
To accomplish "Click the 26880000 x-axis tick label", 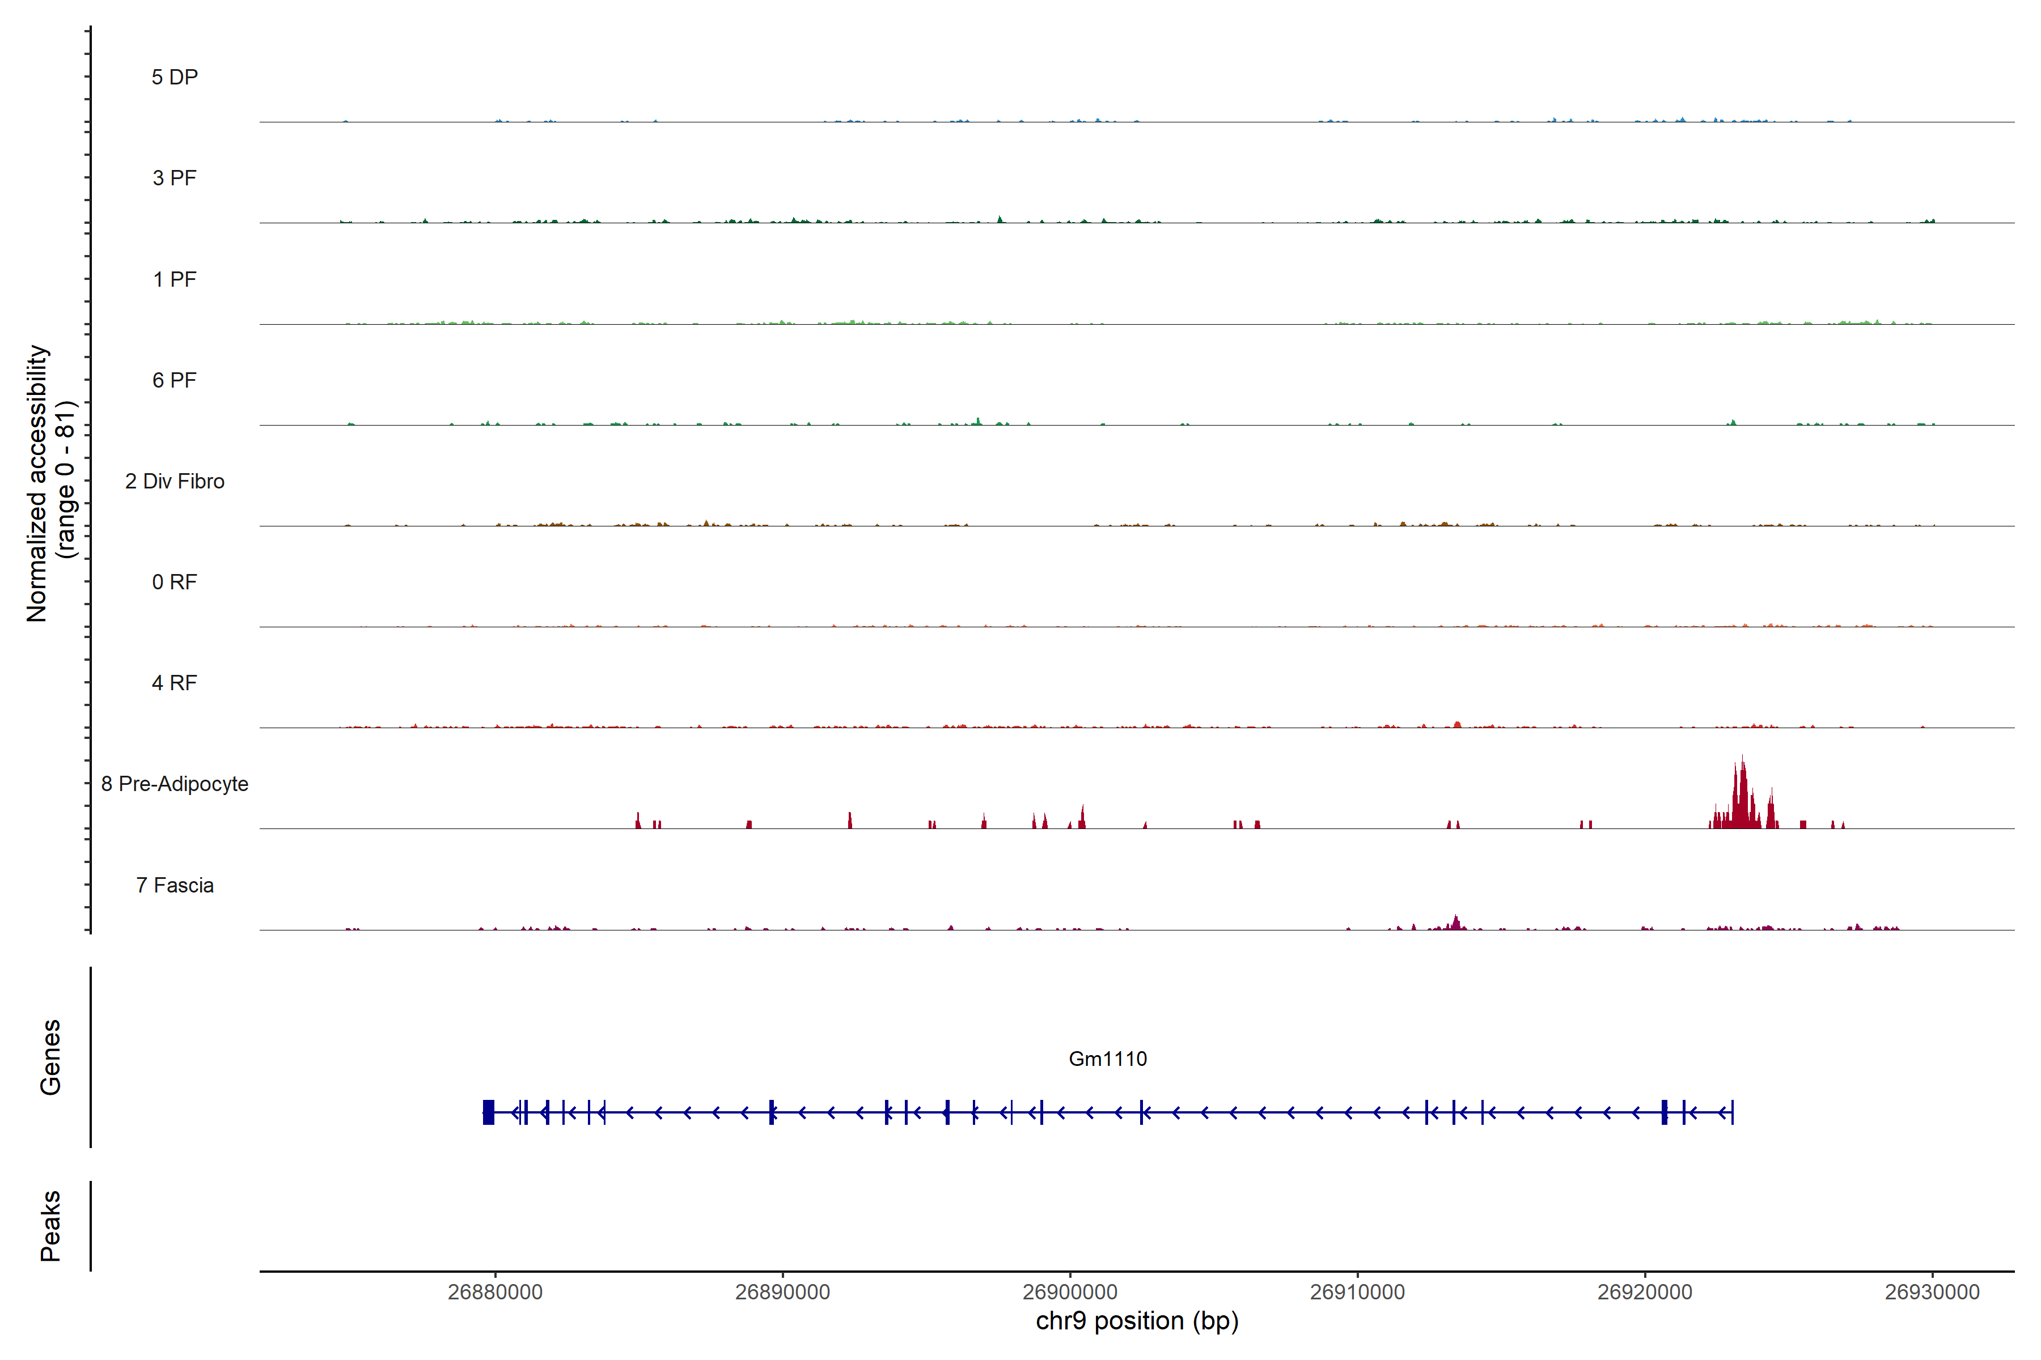I will coord(494,1291).
